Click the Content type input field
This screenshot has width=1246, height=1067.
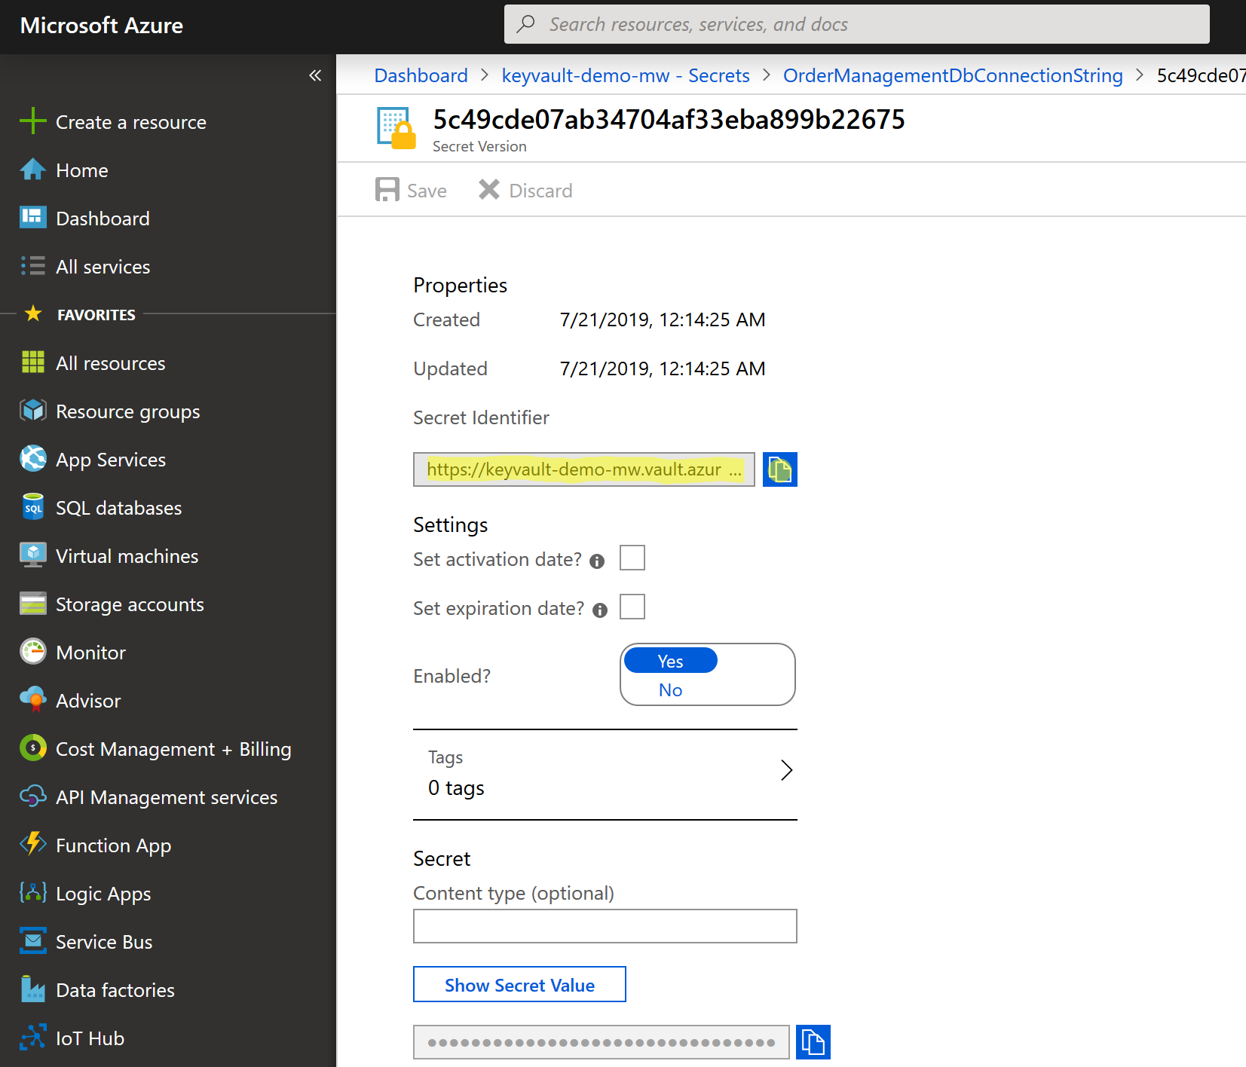tap(604, 926)
